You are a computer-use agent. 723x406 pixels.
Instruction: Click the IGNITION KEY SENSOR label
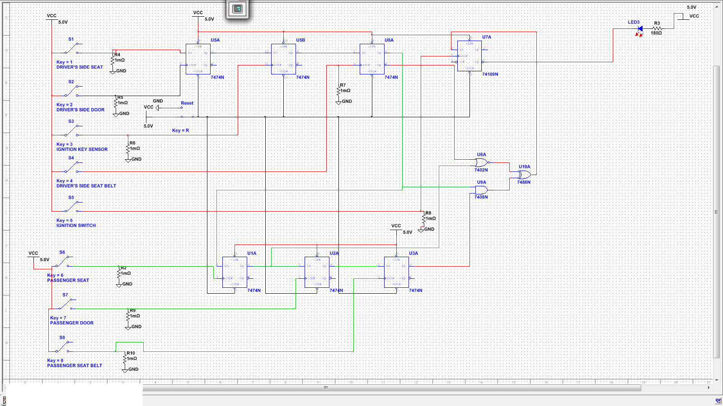(82, 149)
